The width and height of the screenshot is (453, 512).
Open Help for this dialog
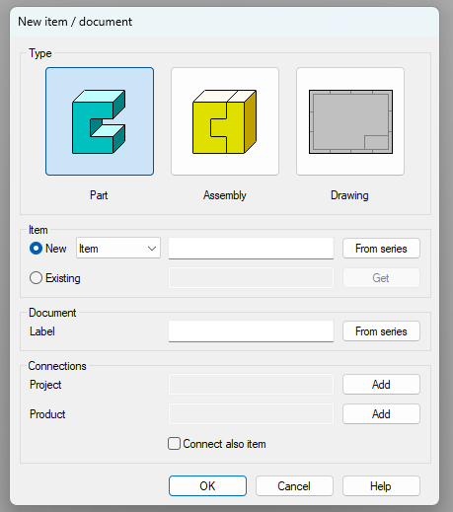click(381, 485)
